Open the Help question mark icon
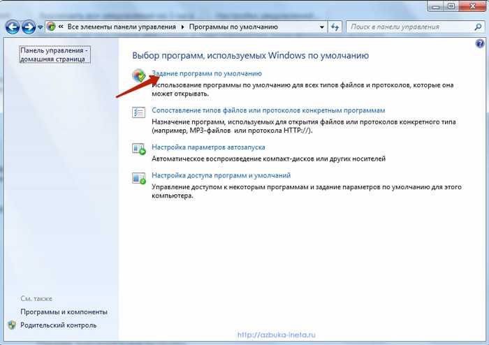 point(480,43)
